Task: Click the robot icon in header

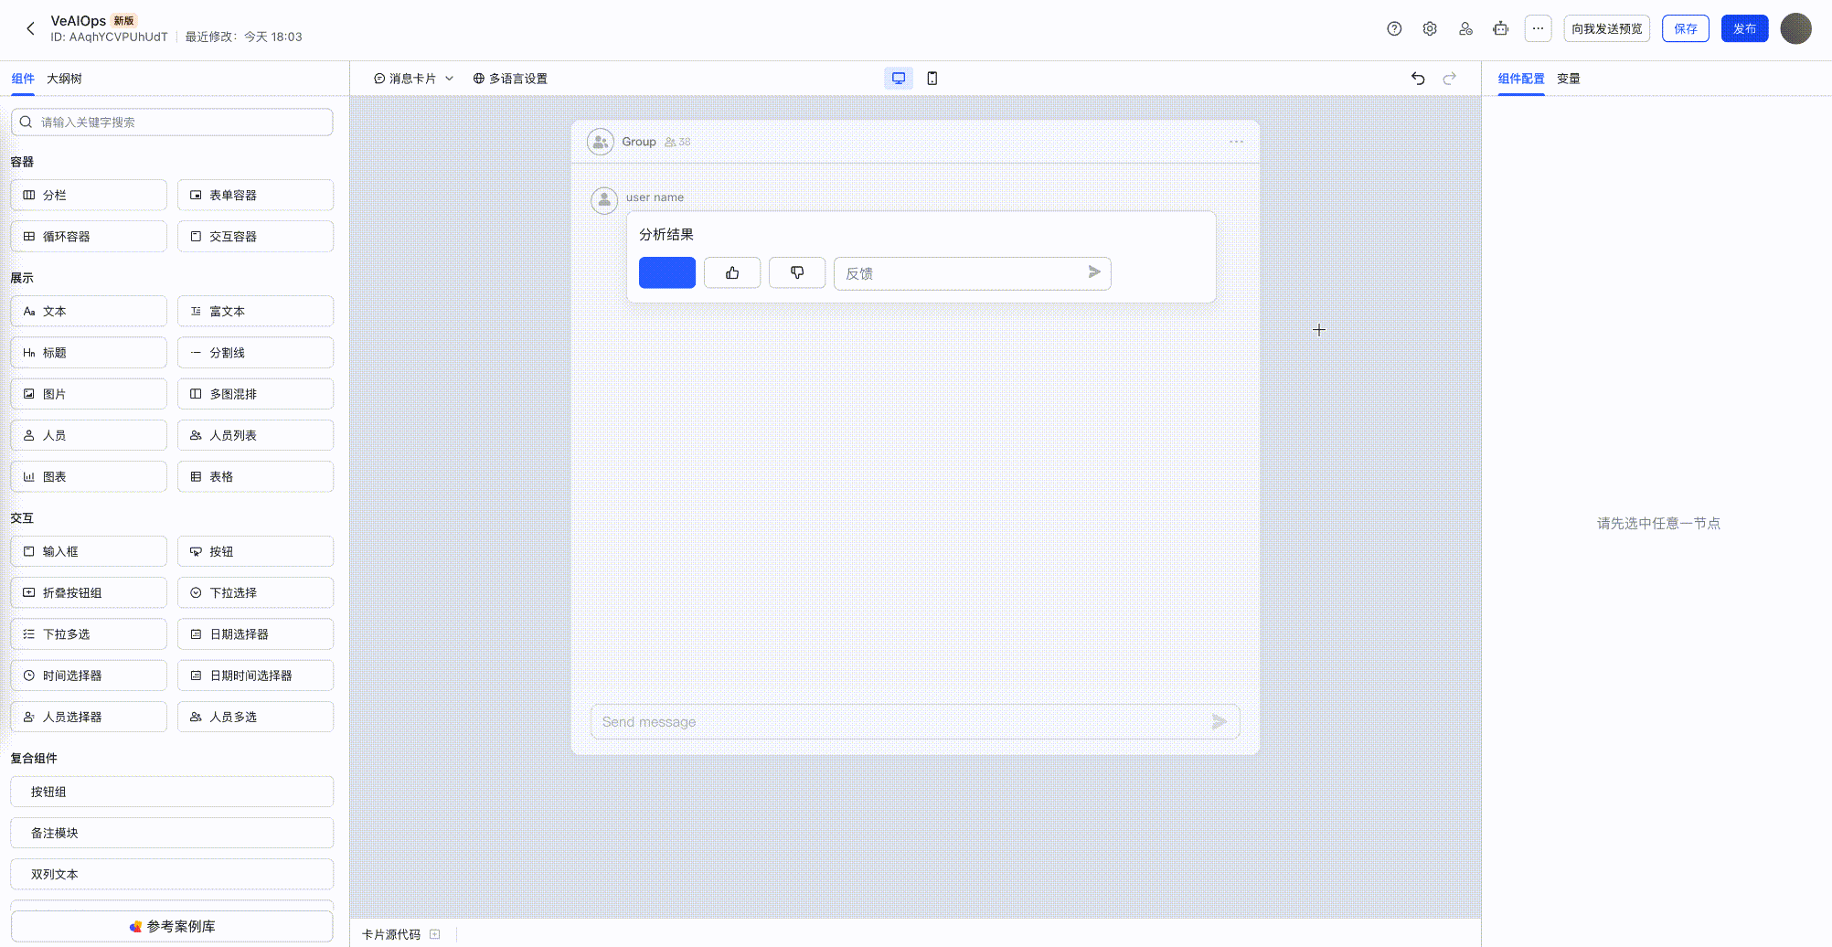Action: coord(1501,28)
